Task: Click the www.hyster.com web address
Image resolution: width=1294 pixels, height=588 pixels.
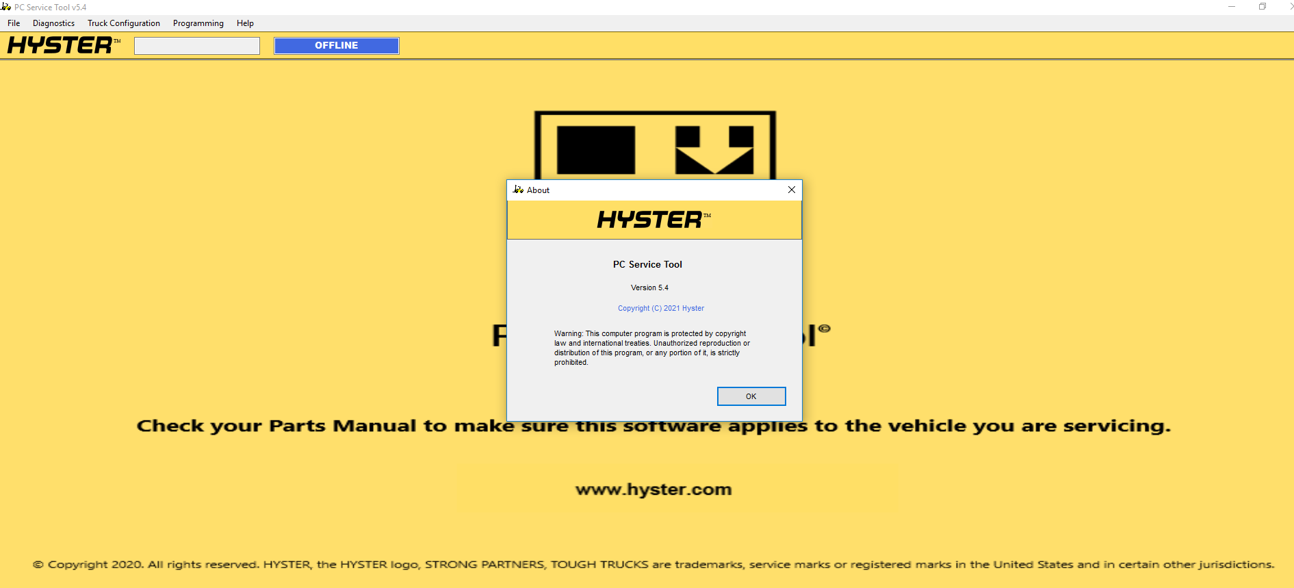Action: (654, 489)
